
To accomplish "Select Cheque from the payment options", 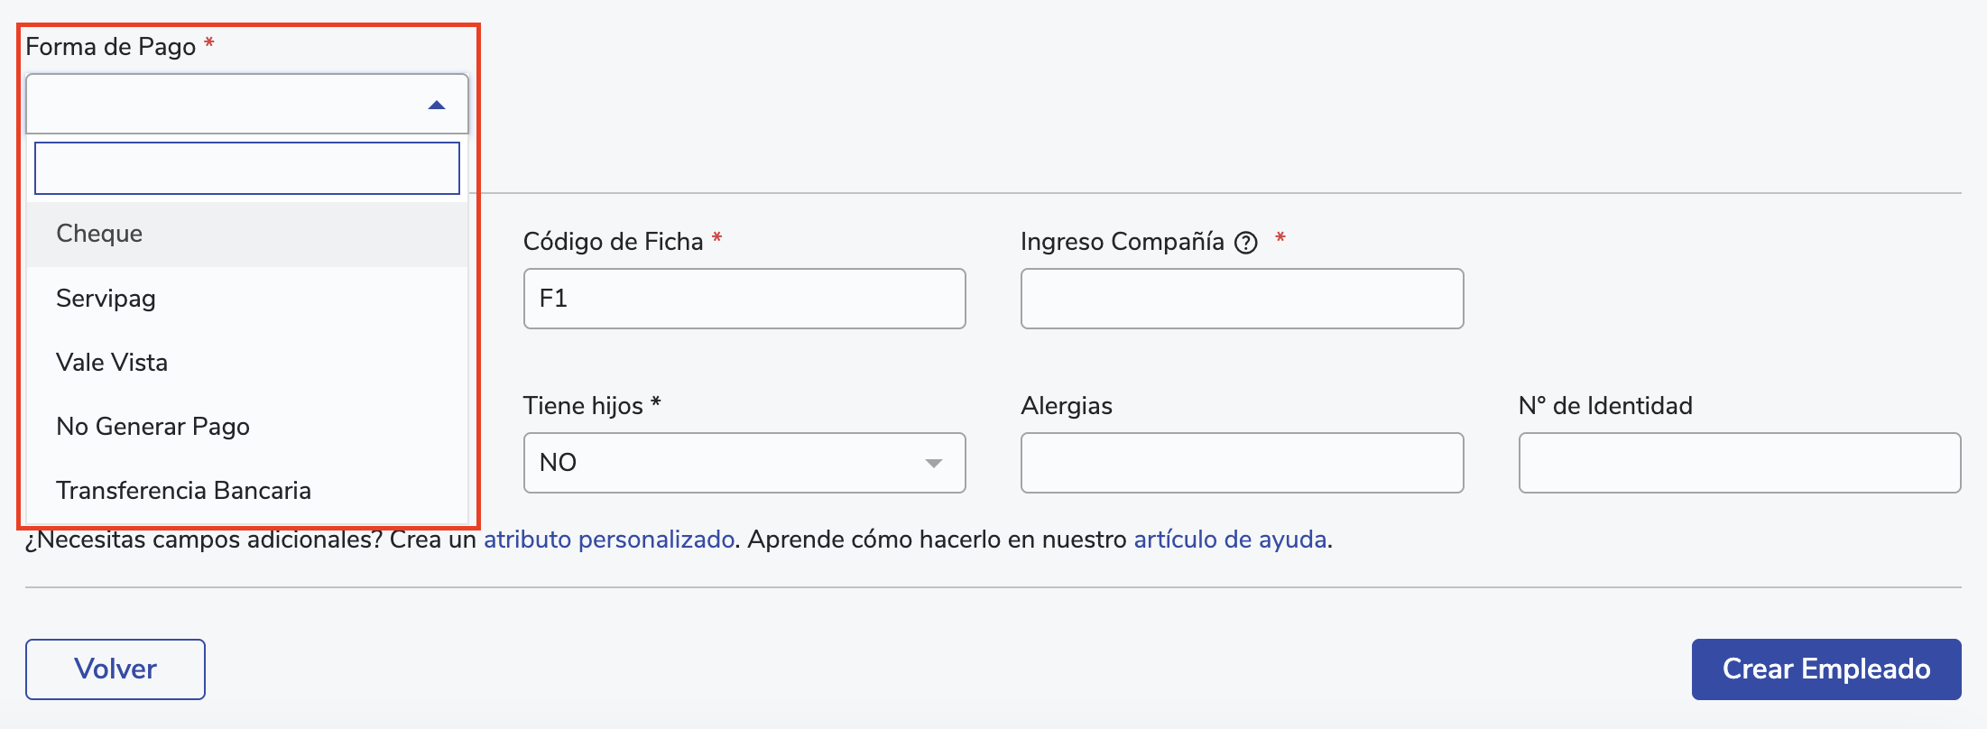I will point(99,234).
